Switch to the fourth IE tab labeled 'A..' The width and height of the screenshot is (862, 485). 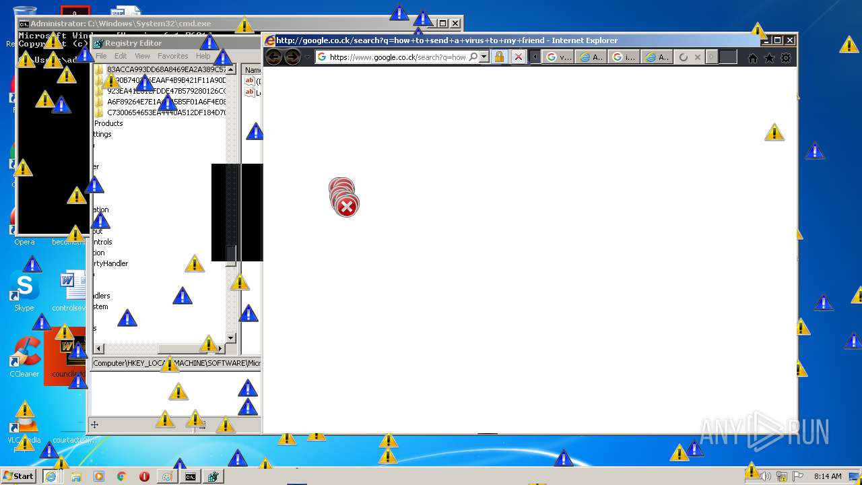pyautogui.click(x=657, y=57)
